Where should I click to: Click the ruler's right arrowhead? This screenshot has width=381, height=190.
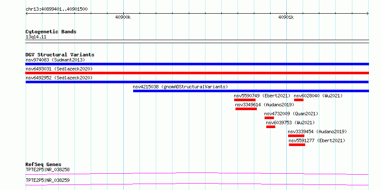click(368, 14)
